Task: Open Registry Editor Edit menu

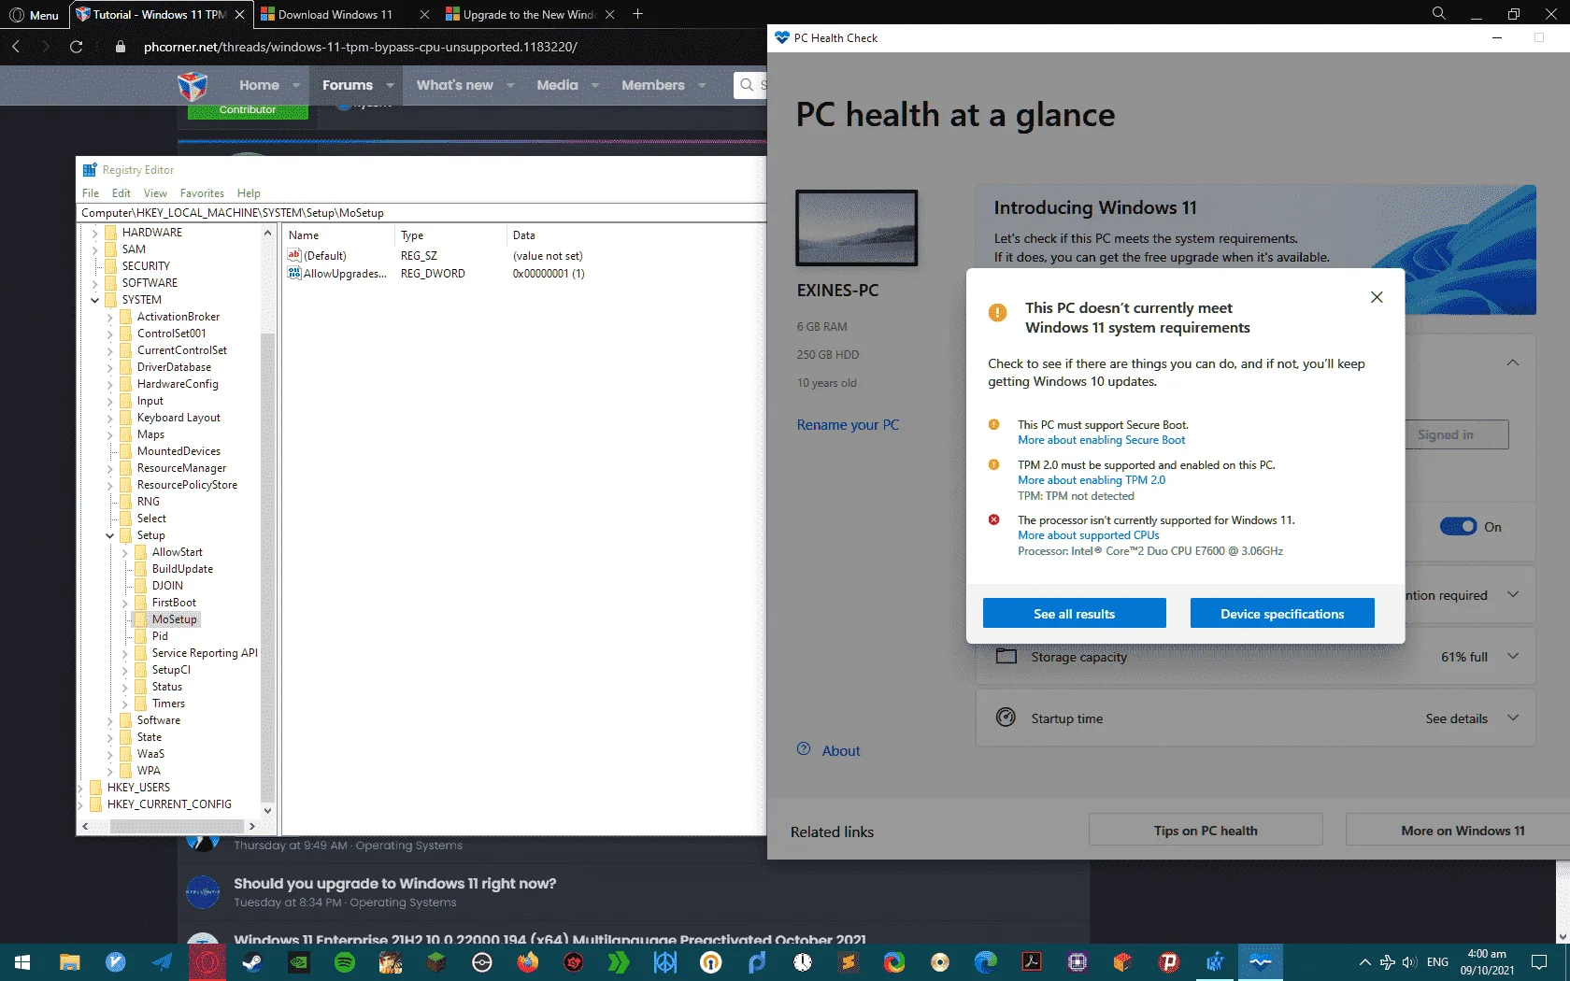Action: point(121,193)
